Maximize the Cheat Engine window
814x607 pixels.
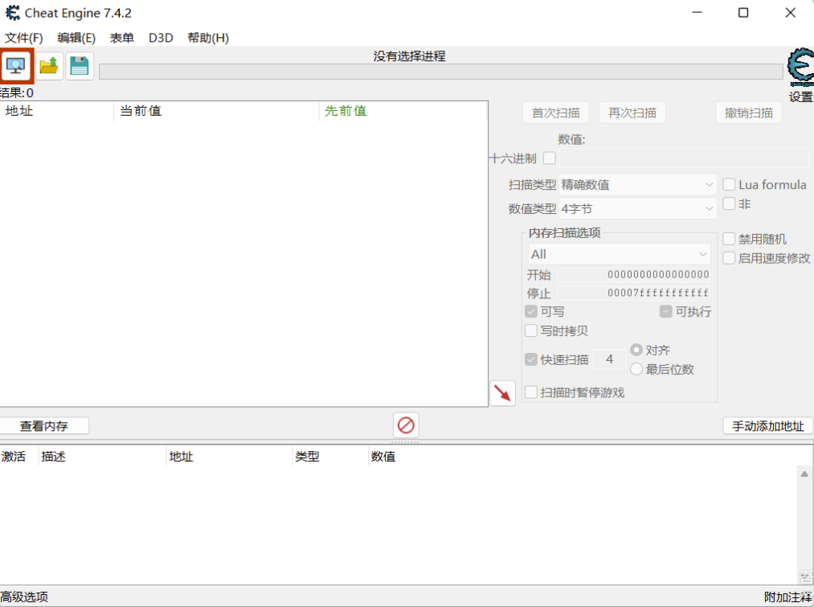point(743,13)
